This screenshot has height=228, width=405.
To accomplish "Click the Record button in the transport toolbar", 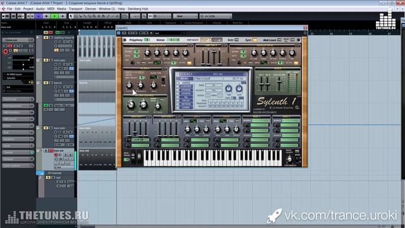I will [63, 16].
